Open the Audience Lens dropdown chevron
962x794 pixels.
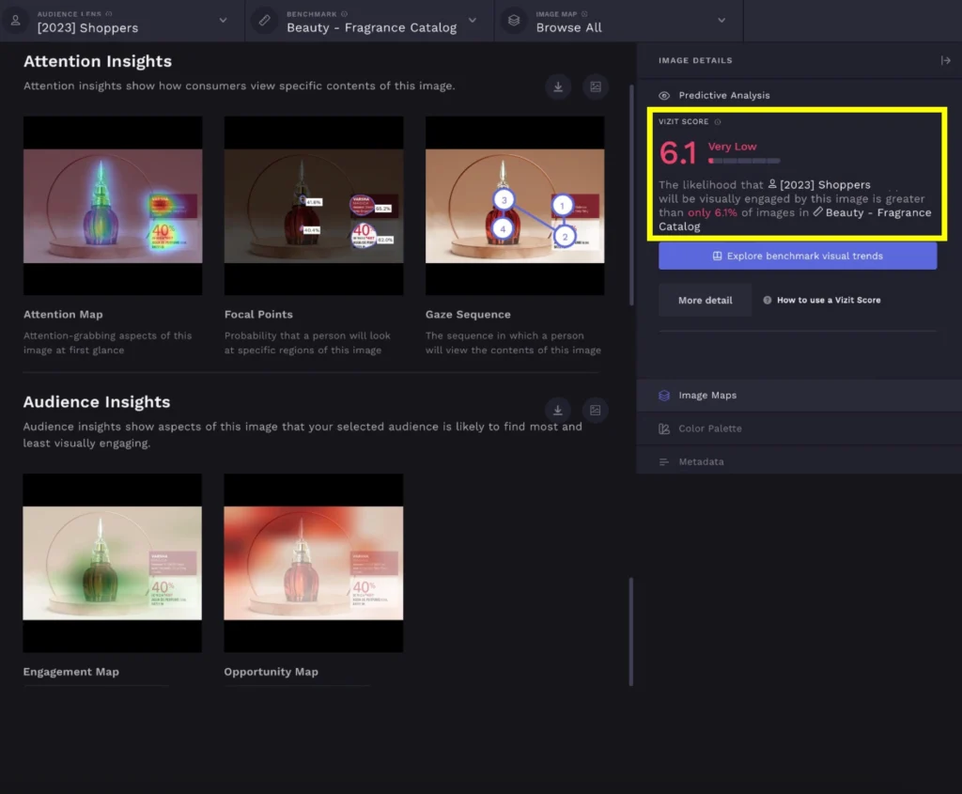[223, 21]
